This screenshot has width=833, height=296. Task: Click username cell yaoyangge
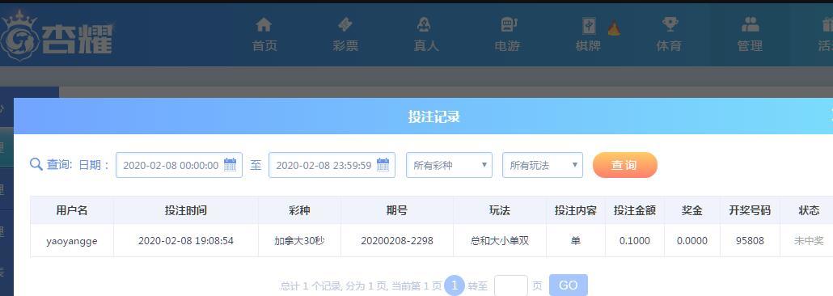pyautogui.click(x=72, y=241)
